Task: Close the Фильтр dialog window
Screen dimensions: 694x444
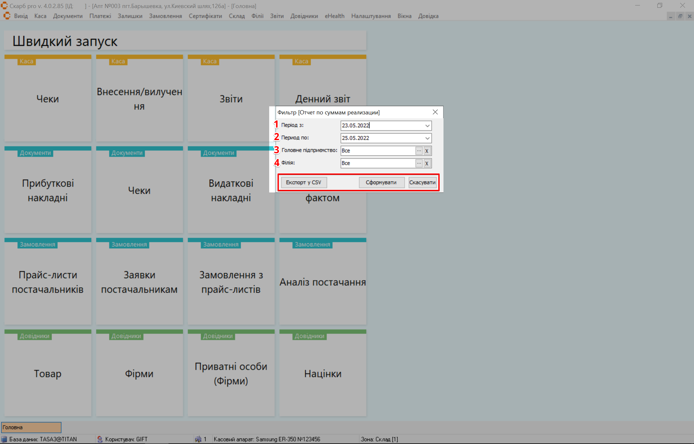Action: click(435, 112)
